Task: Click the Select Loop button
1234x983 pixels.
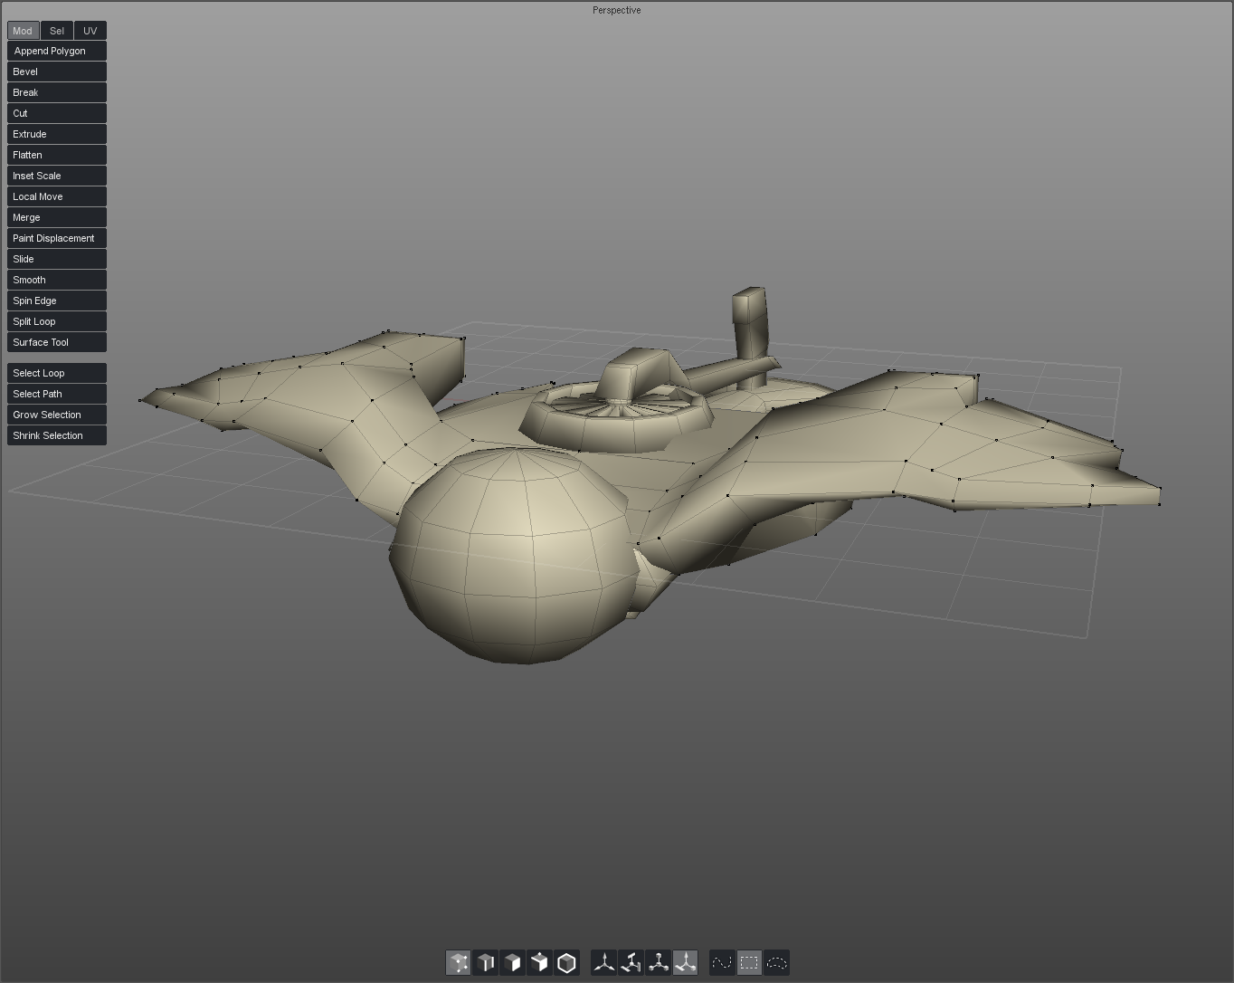Action: click(57, 373)
